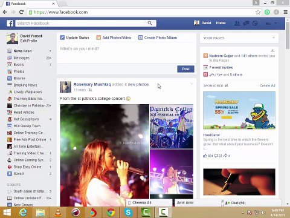Open purple-lit singer photo in post
Image resolution: width=290 pixels, height=218 pixels.
[x=172, y=171]
